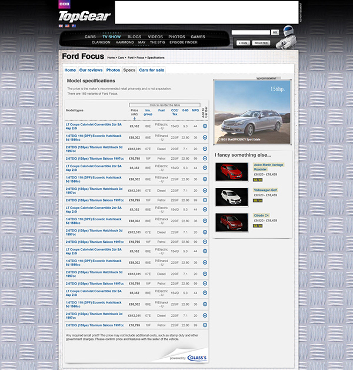Click the Home breadcrumb link
Image resolution: width=353 pixels, height=370 pixels.
tap(111, 58)
